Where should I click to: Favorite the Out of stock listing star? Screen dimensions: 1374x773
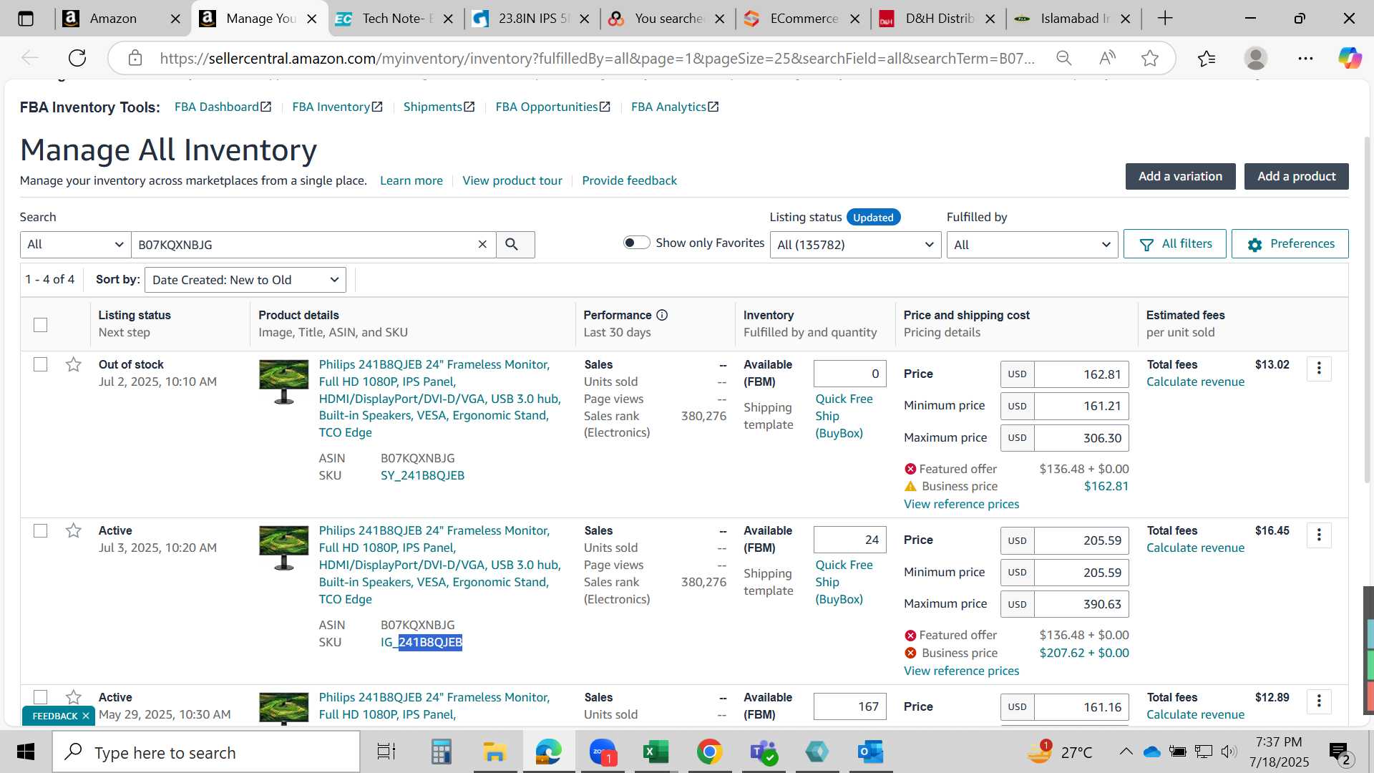pyautogui.click(x=74, y=365)
